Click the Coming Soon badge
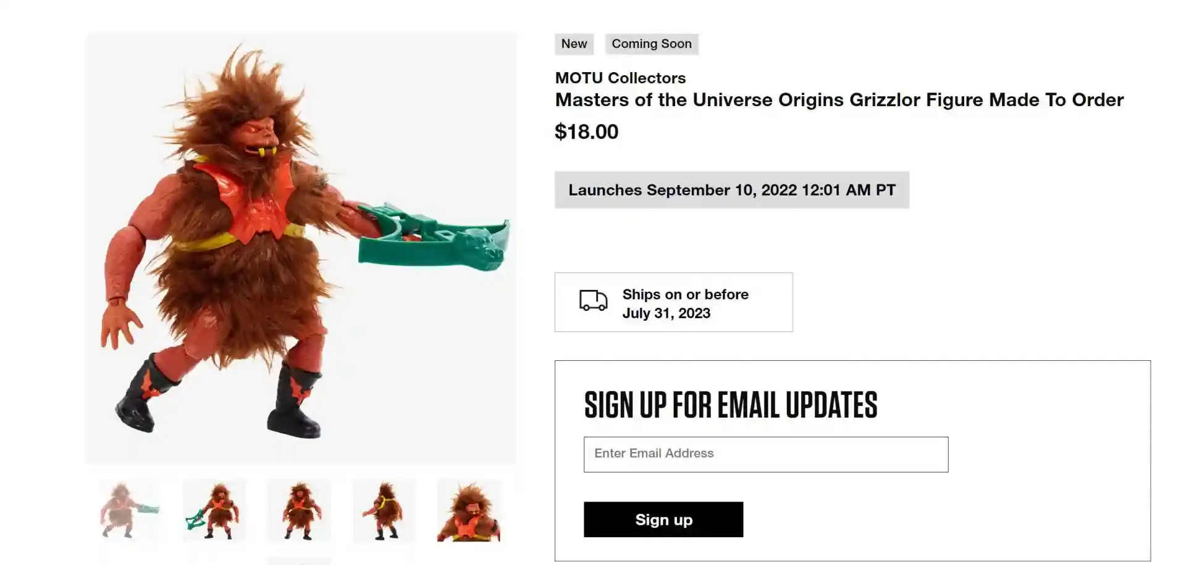 (651, 44)
